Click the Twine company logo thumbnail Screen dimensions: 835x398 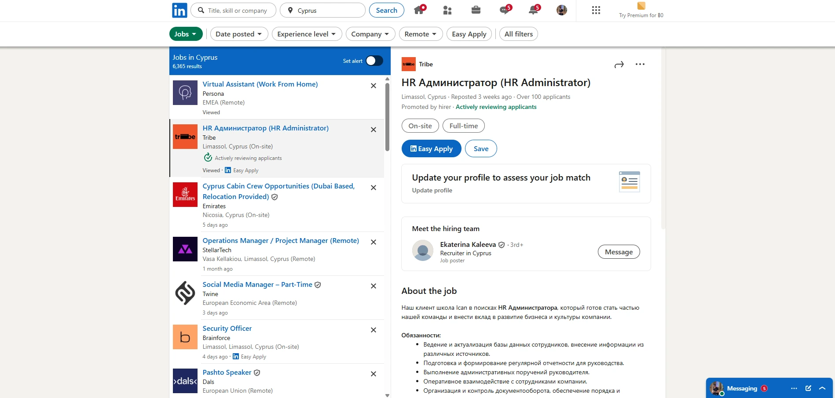pyautogui.click(x=185, y=293)
